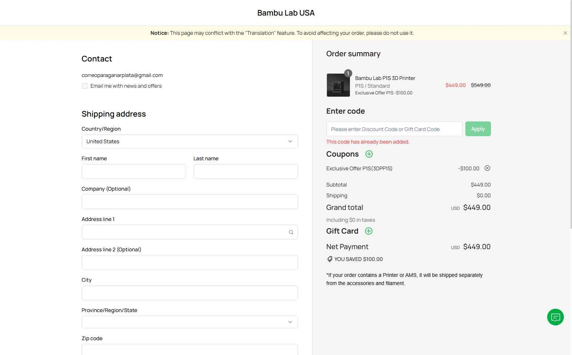Viewport: 572px width, 355px height.
Task: Select the Address line 2 (Optional) field
Action: click(x=190, y=262)
